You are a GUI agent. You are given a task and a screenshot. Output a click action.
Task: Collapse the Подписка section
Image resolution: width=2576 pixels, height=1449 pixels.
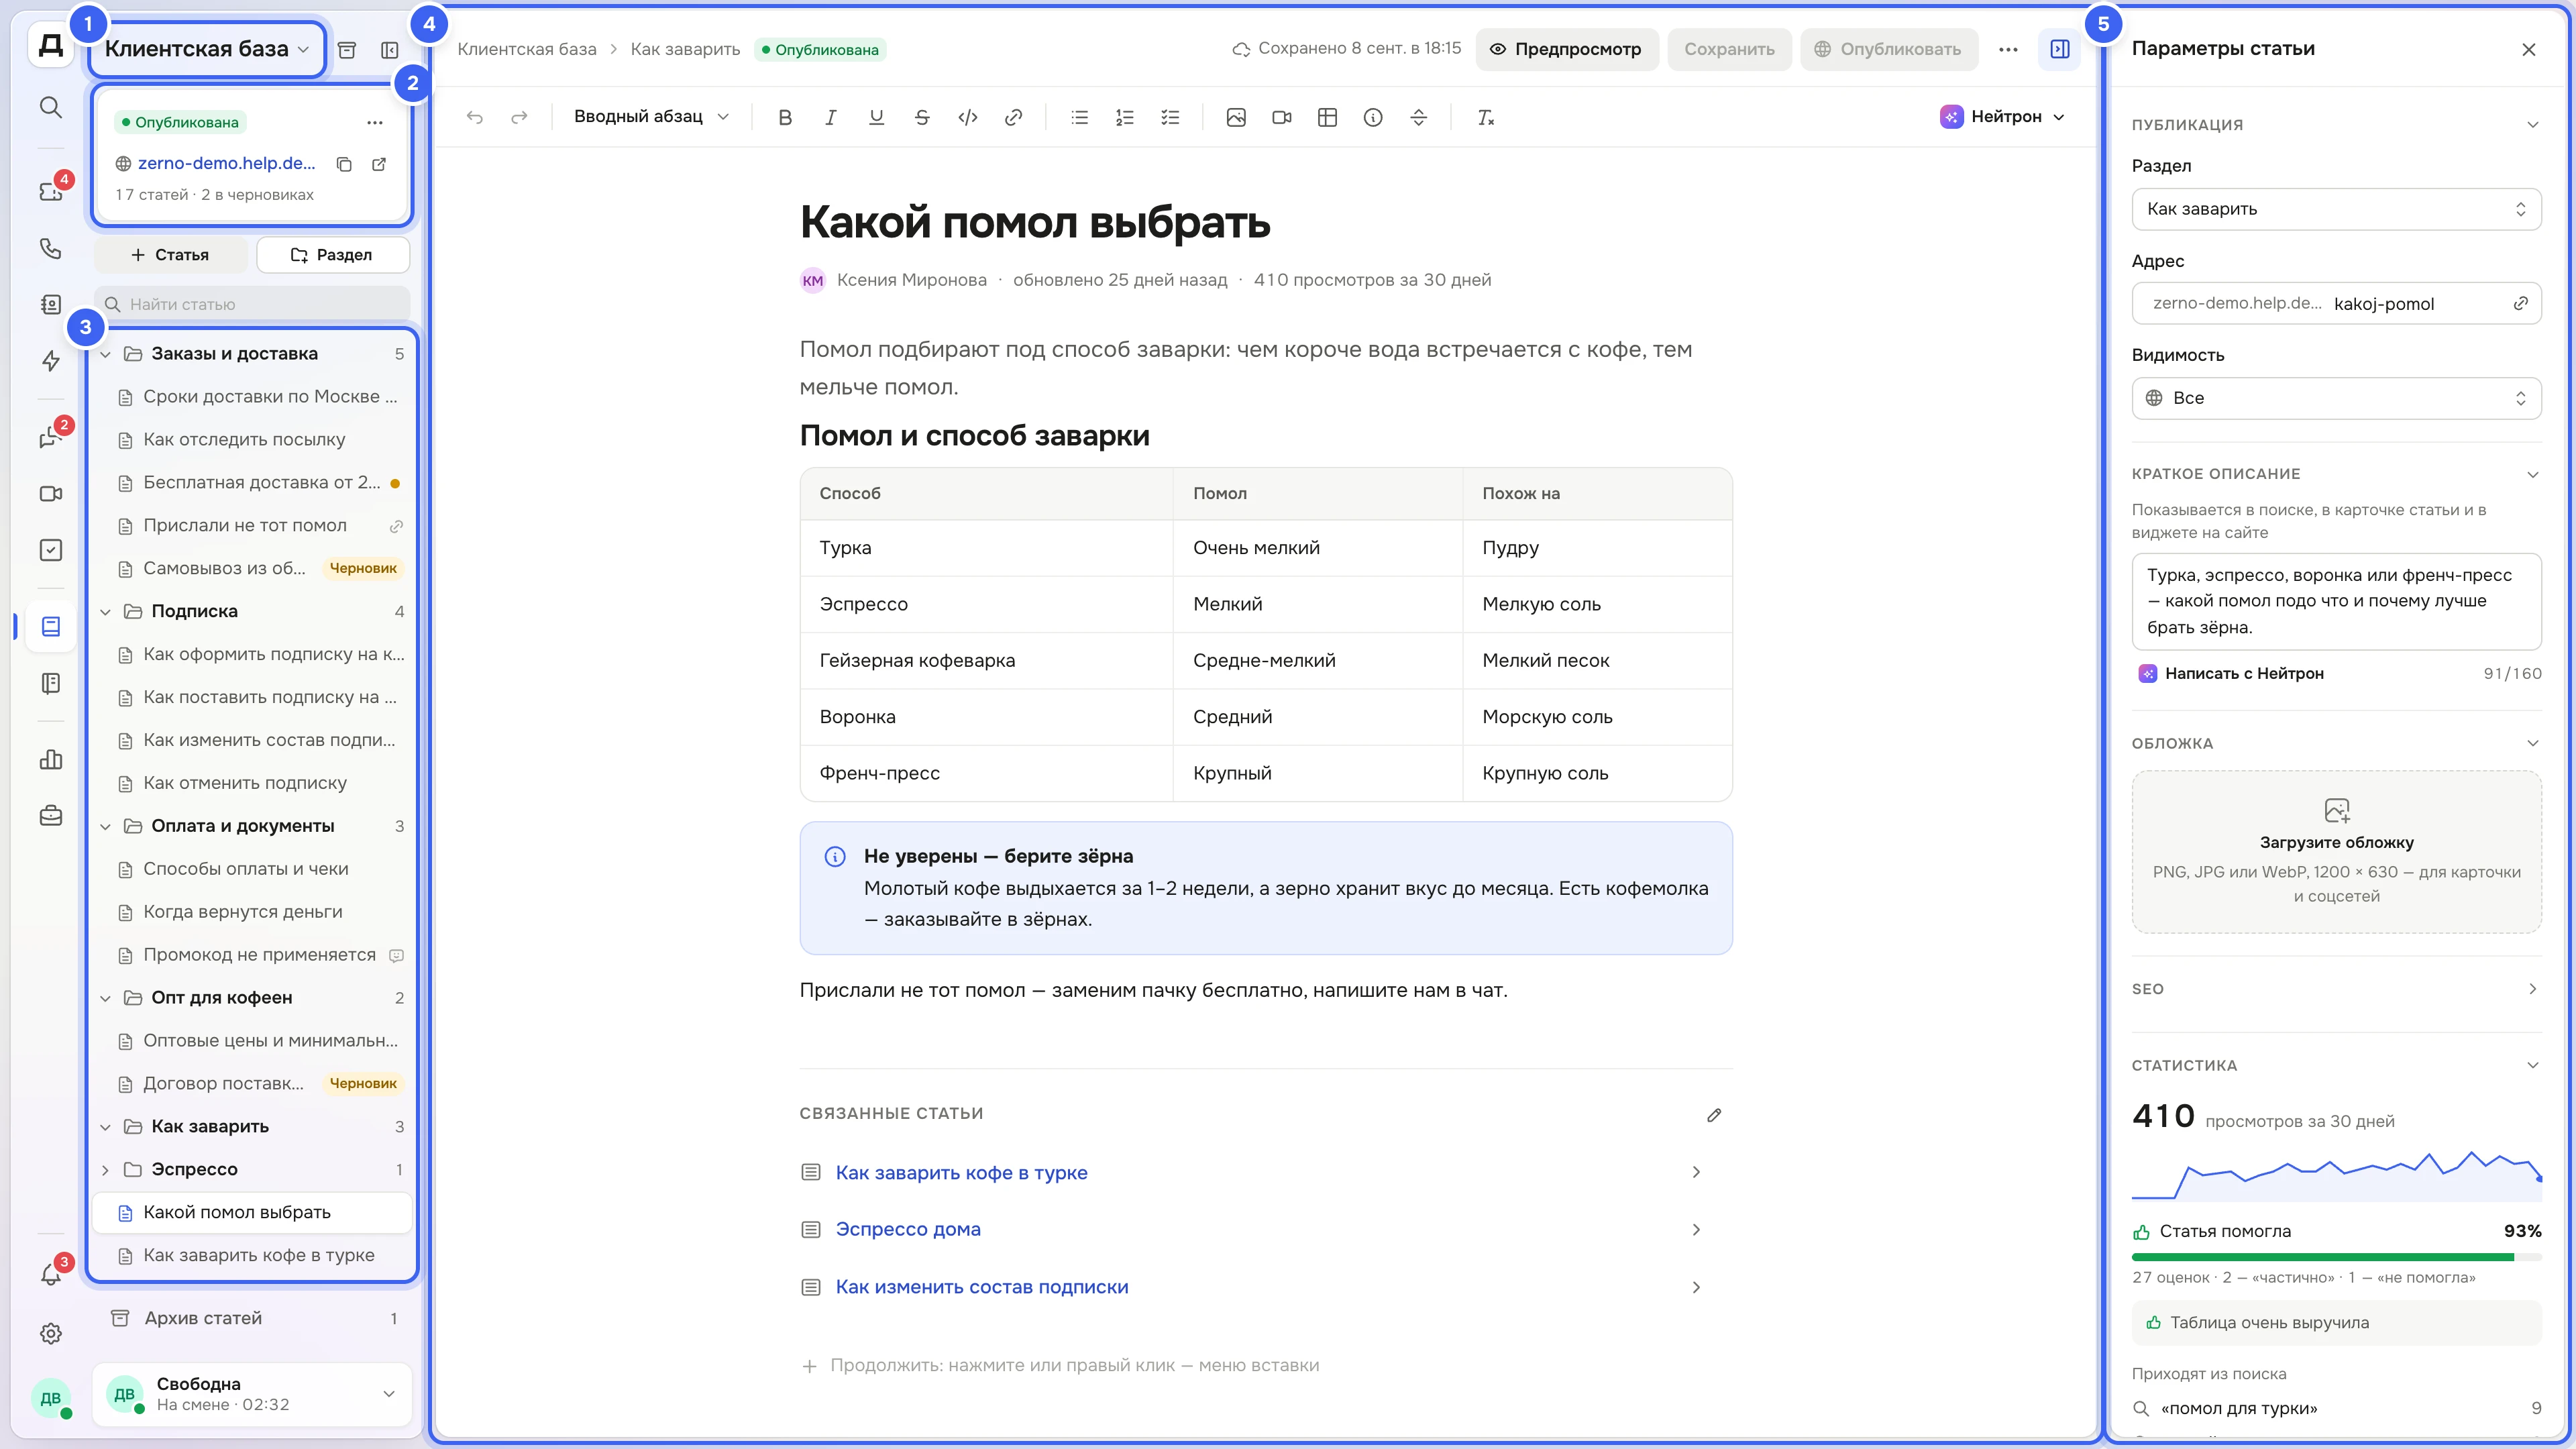pos(106,611)
